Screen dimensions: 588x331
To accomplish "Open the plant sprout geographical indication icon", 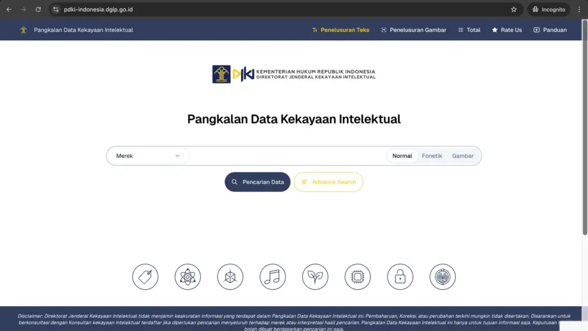I will pyautogui.click(x=315, y=277).
